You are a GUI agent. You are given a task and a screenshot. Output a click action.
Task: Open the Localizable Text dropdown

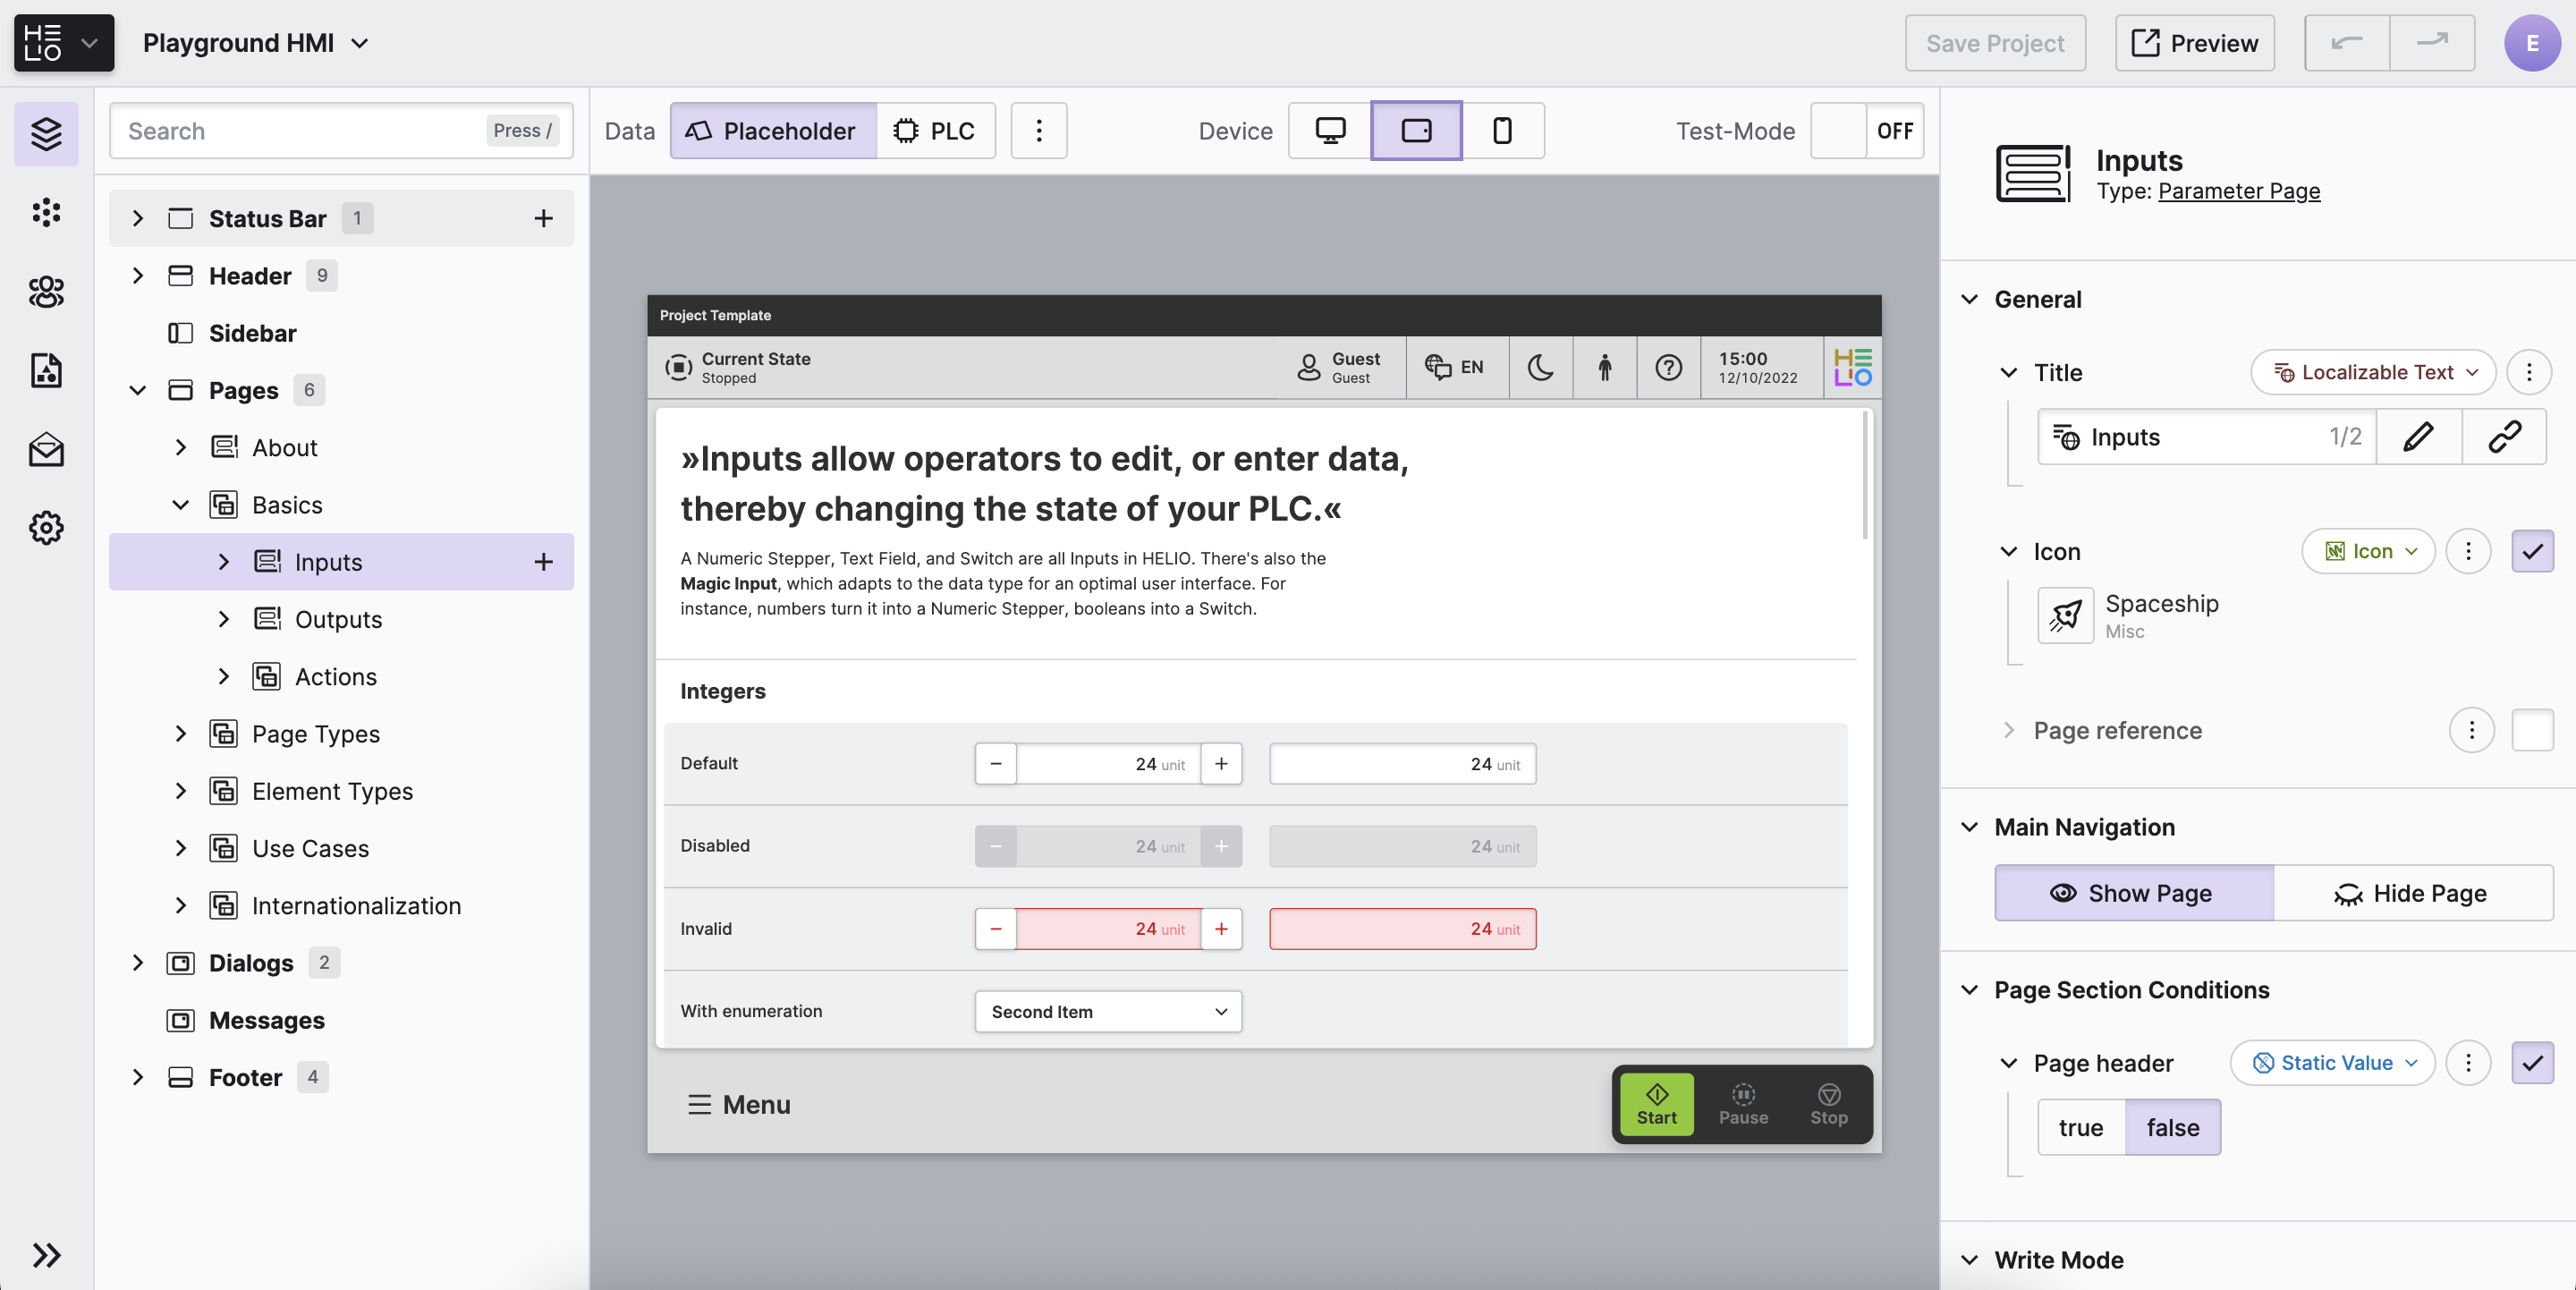coord(2374,372)
